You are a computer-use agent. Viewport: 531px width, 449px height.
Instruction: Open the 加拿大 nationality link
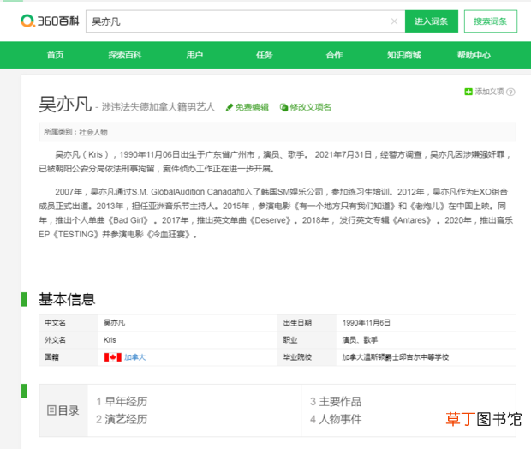134,357
